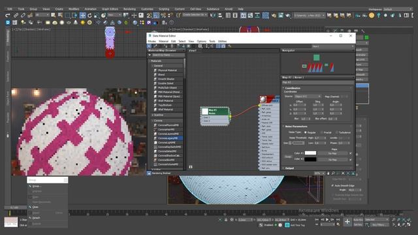The width and height of the screenshot is (418, 235).
Task: Click the large plus key button in status bar
Action: [347, 222]
